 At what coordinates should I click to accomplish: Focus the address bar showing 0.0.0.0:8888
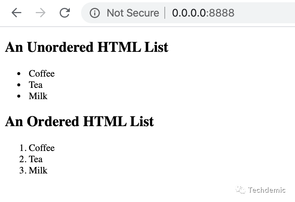click(x=203, y=13)
